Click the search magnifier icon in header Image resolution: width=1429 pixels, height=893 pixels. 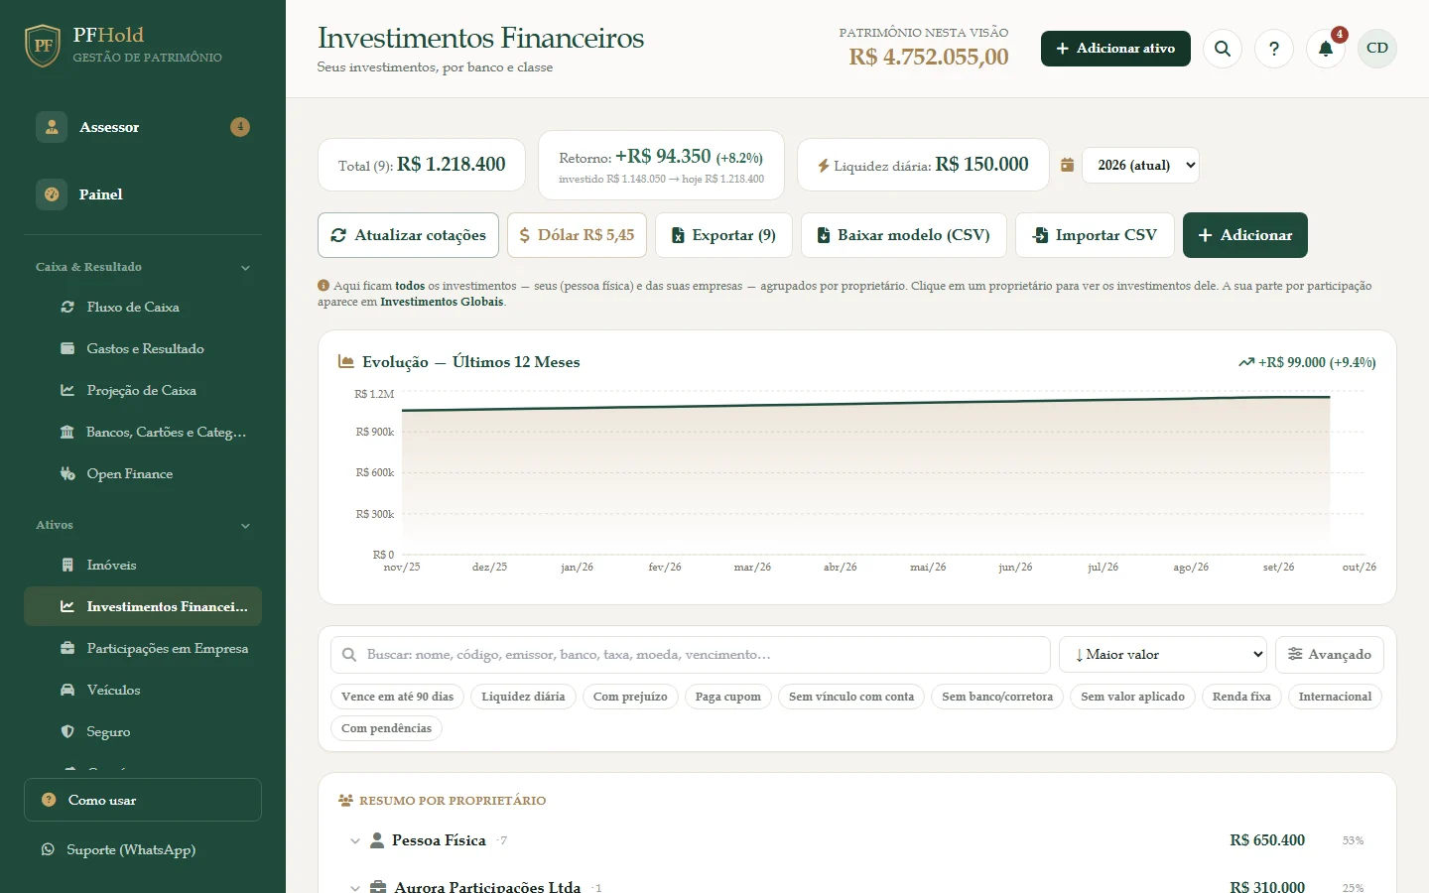tap(1223, 49)
